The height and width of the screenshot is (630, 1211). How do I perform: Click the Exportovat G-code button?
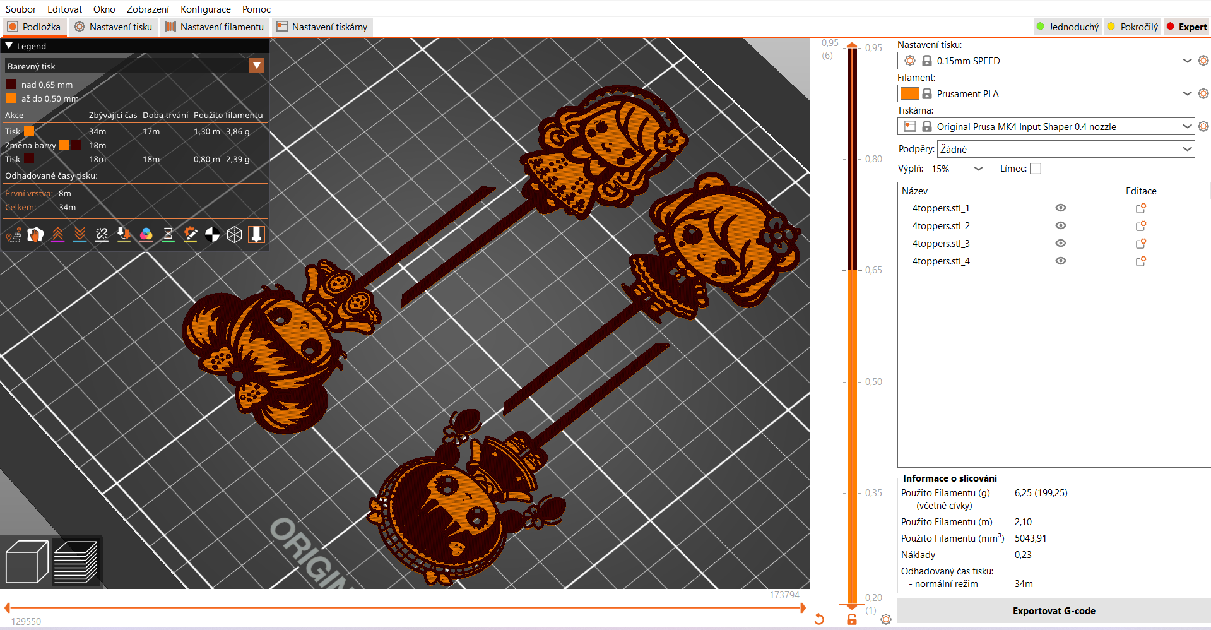pos(1054,610)
